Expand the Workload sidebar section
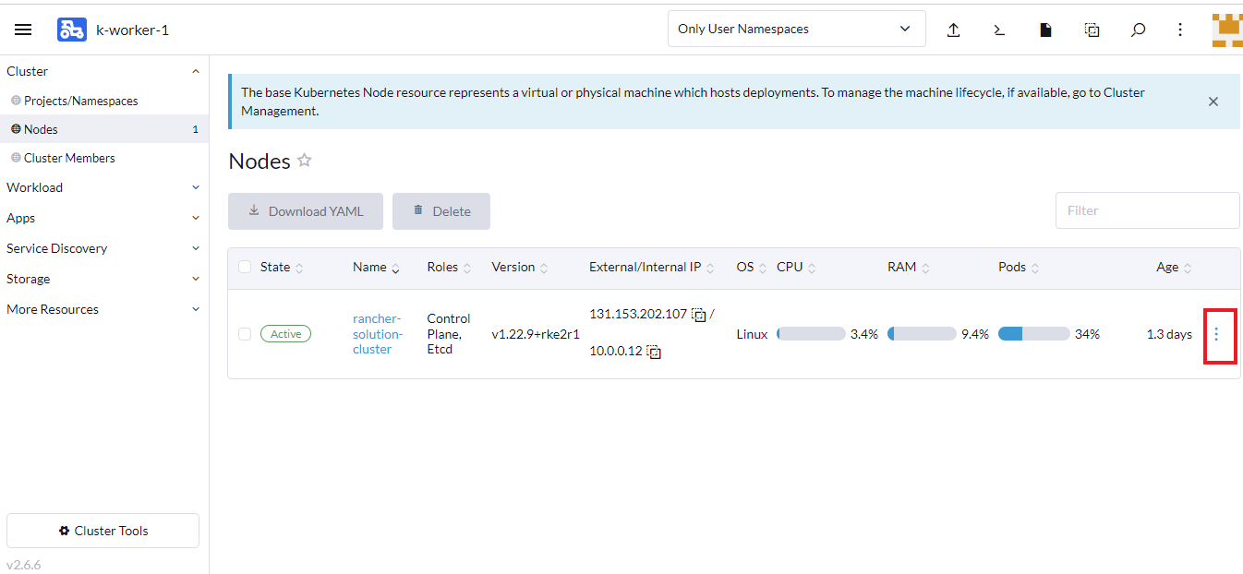The width and height of the screenshot is (1243, 574). click(x=195, y=187)
